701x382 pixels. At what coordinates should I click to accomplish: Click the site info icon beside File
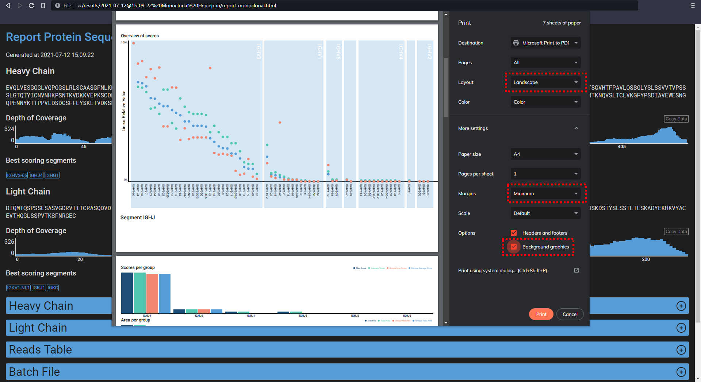point(58,5)
